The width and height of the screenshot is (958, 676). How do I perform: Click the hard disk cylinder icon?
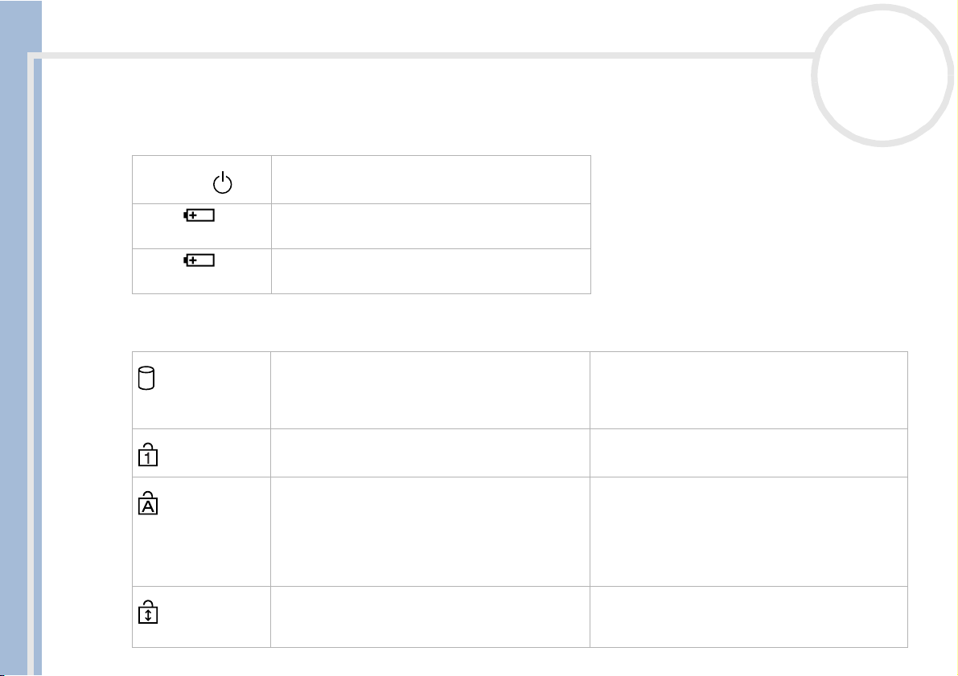146,378
